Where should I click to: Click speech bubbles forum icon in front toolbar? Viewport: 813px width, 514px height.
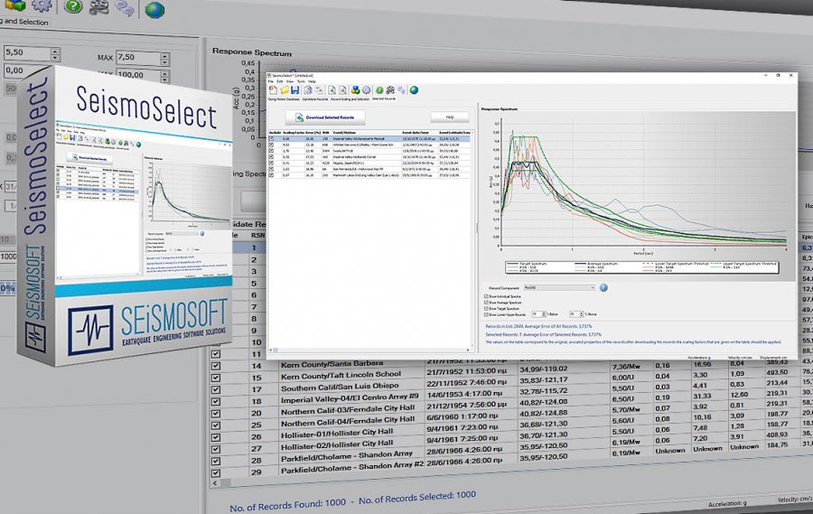(x=401, y=89)
